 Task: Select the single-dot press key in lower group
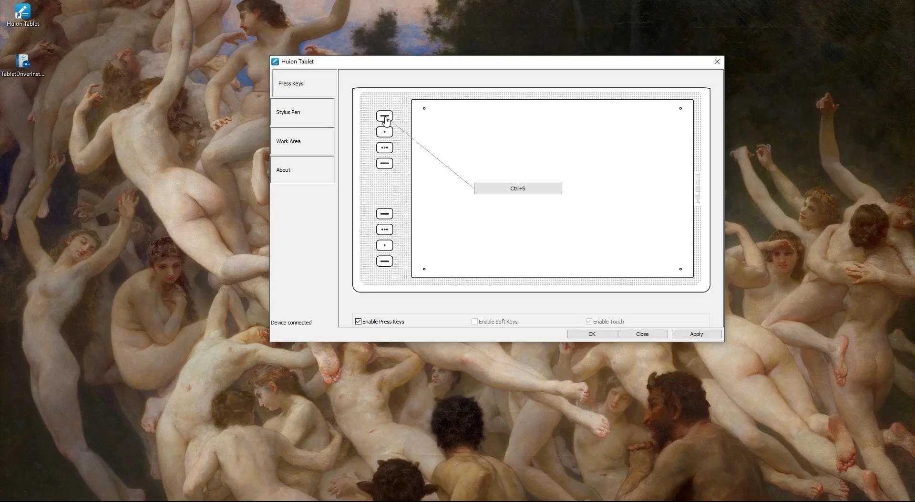384,245
